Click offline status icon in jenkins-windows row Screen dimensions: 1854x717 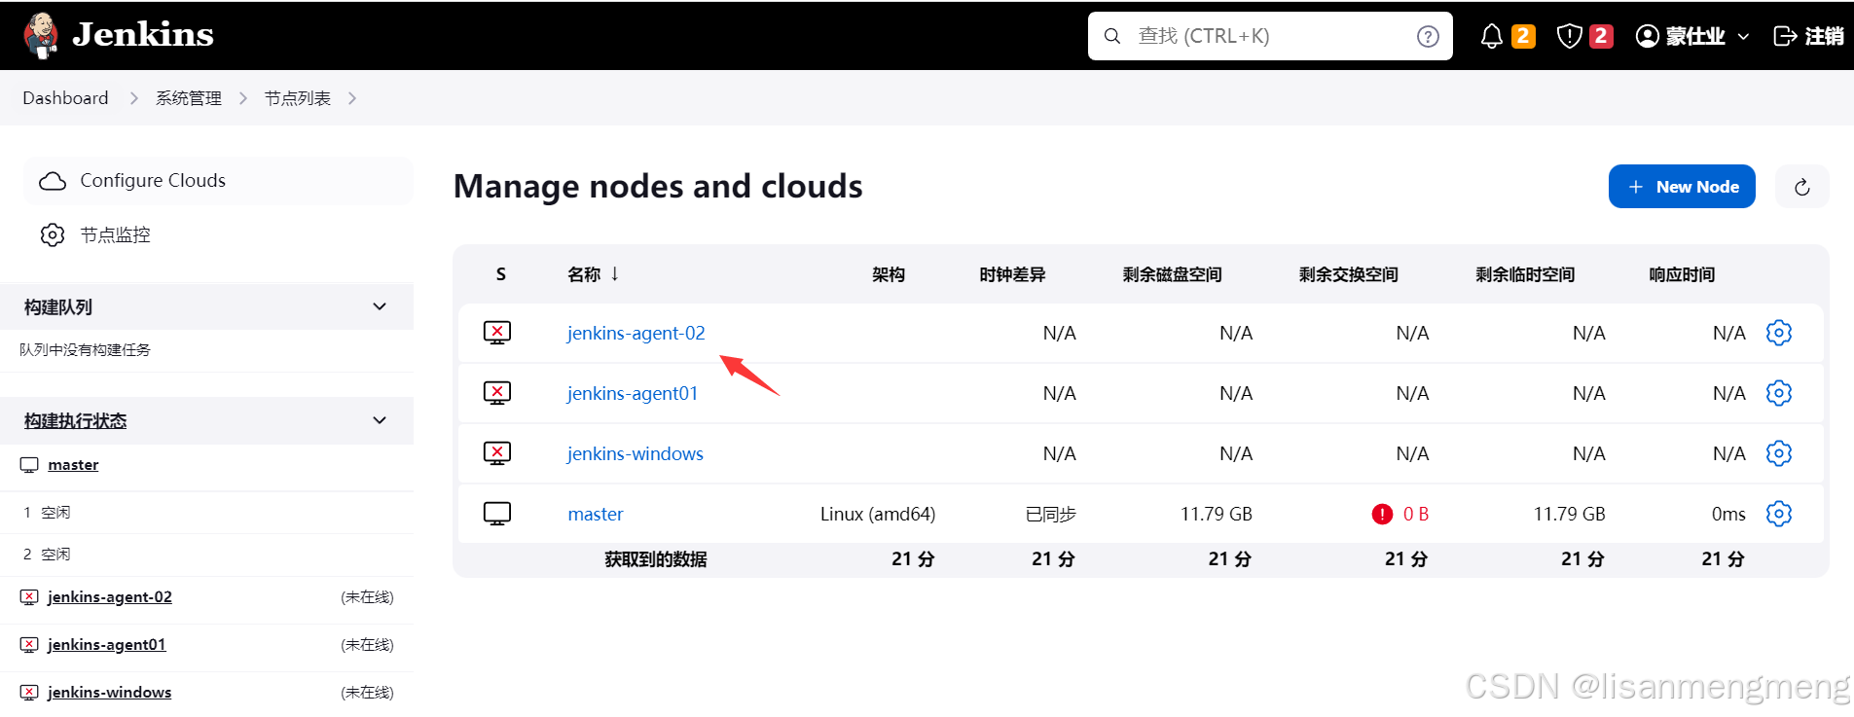coord(497,453)
